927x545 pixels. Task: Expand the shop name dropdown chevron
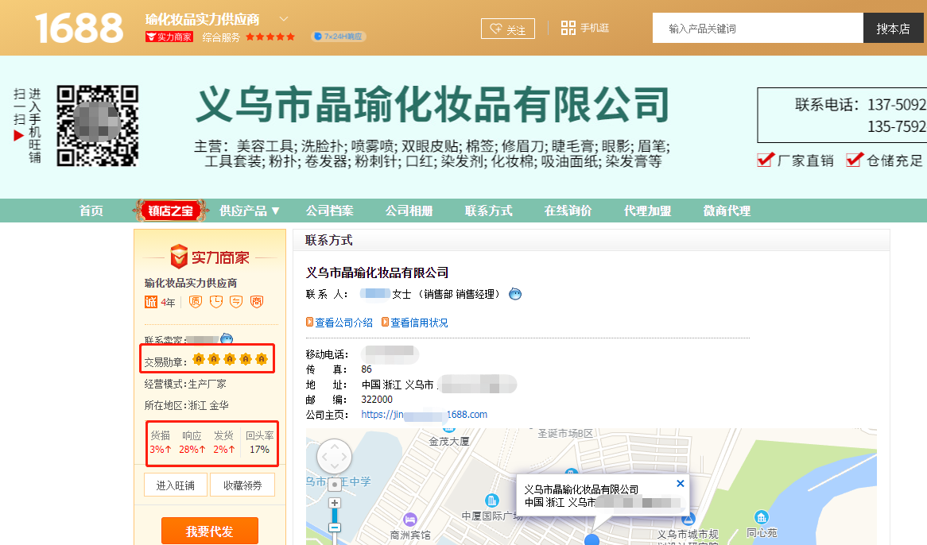(x=284, y=19)
